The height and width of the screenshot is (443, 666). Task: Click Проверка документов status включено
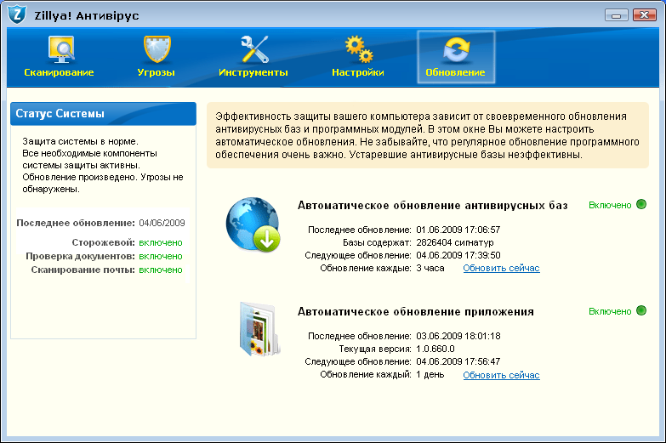coord(161,256)
